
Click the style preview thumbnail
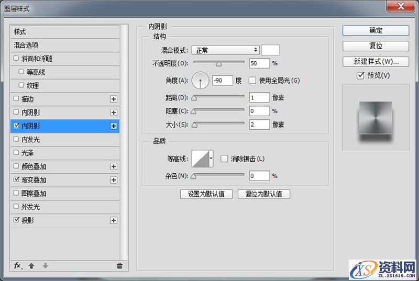pyautogui.click(x=376, y=118)
